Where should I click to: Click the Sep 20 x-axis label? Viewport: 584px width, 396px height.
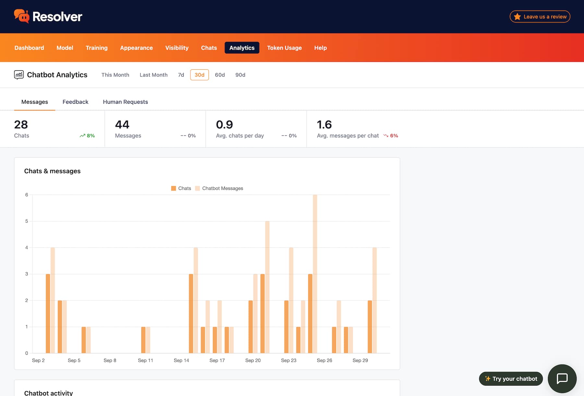point(253,360)
